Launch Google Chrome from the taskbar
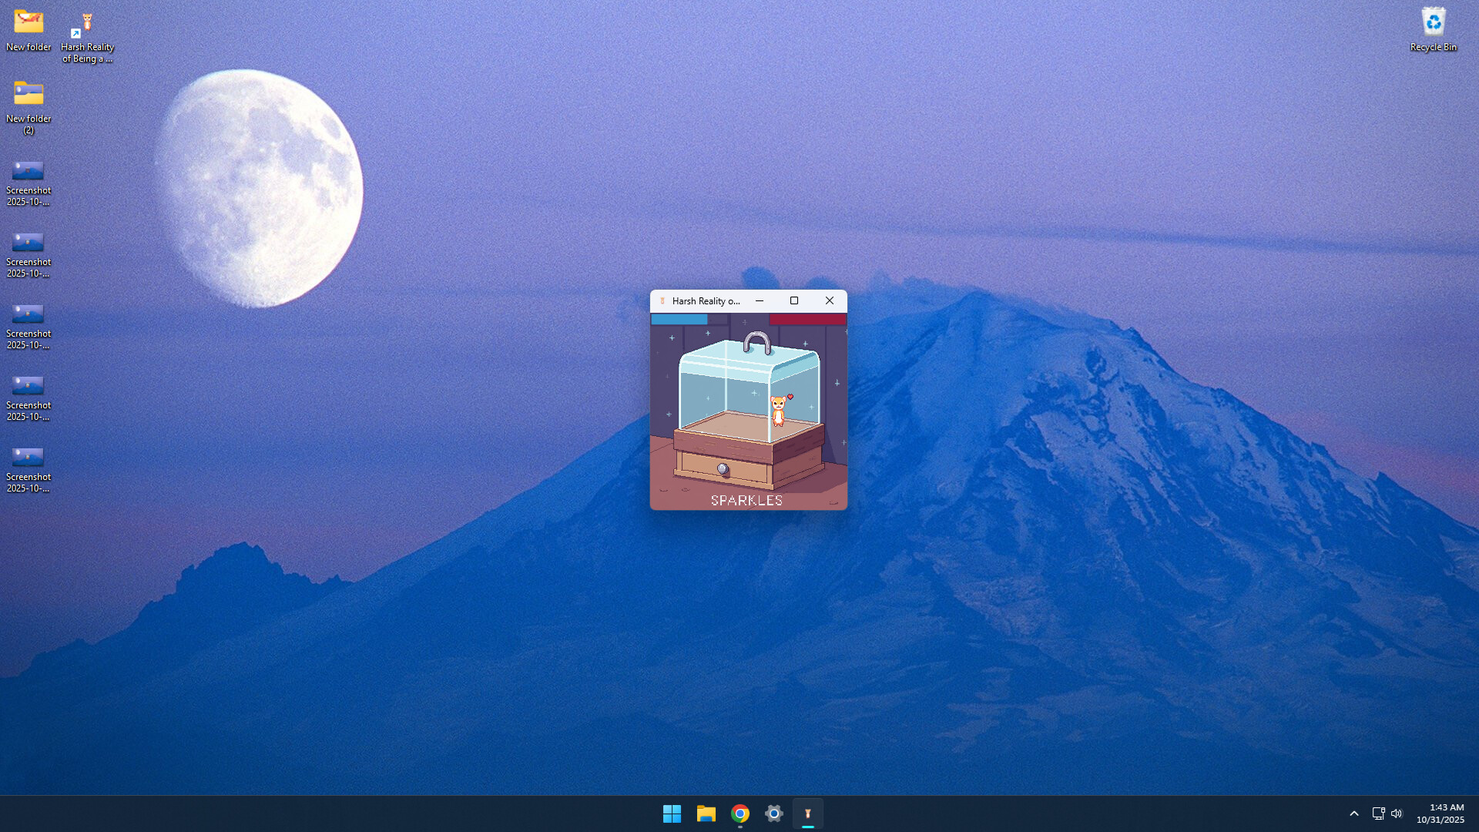Image resolution: width=1479 pixels, height=832 pixels. 739,813
